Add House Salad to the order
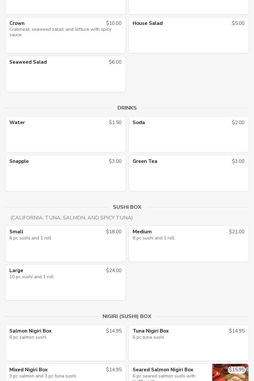Viewport: 254px width, 381px height. [188, 35]
